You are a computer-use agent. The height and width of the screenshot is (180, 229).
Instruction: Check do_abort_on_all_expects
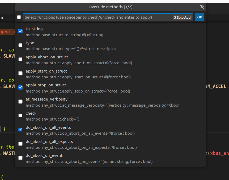pyautogui.click(x=20, y=143)
